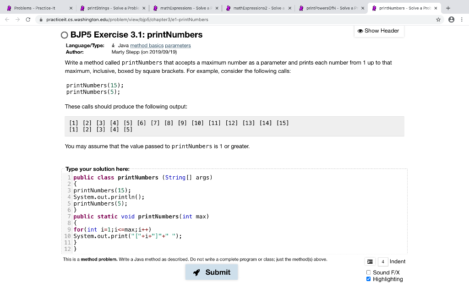Enable the Sound F/X checkbox
The height and width of the screenshot is (293, 469).
tap(369, 272)
